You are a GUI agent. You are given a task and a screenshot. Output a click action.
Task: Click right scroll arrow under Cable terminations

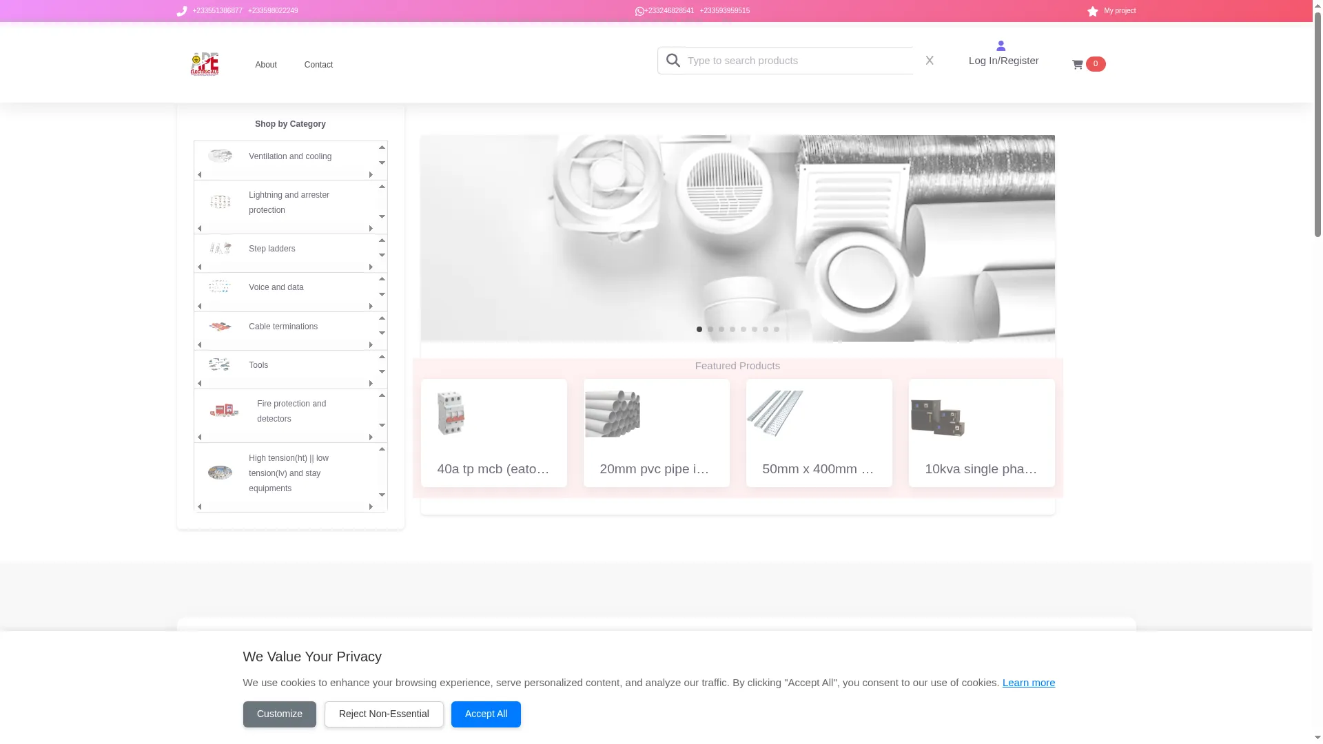pos(371,345)
